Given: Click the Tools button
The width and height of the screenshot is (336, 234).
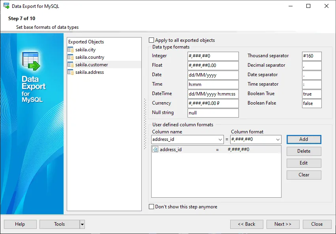Looking at the screenshot, I should [60, 224].
